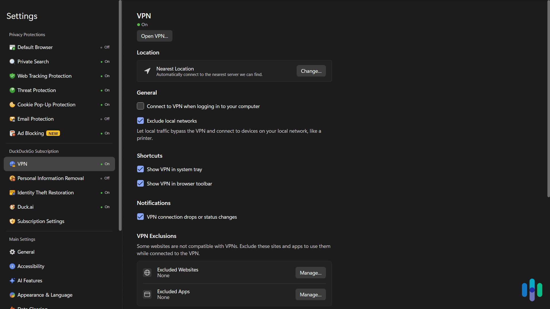Open Appearance & Language settings

click(x=59, y=295)
